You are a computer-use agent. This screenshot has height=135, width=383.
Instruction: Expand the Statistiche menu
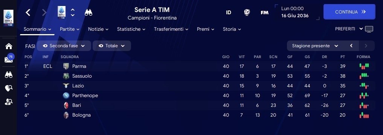[131, 29]
